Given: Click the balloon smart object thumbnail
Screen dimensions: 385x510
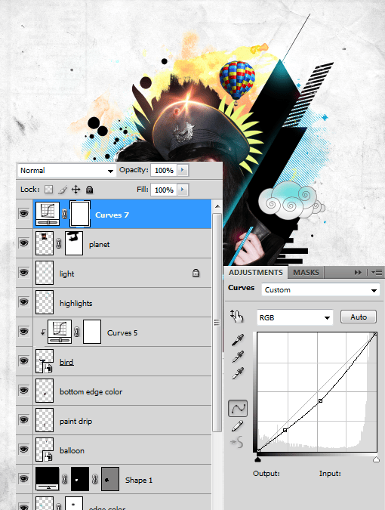Looking at the screenshot, I should [45, 450].
